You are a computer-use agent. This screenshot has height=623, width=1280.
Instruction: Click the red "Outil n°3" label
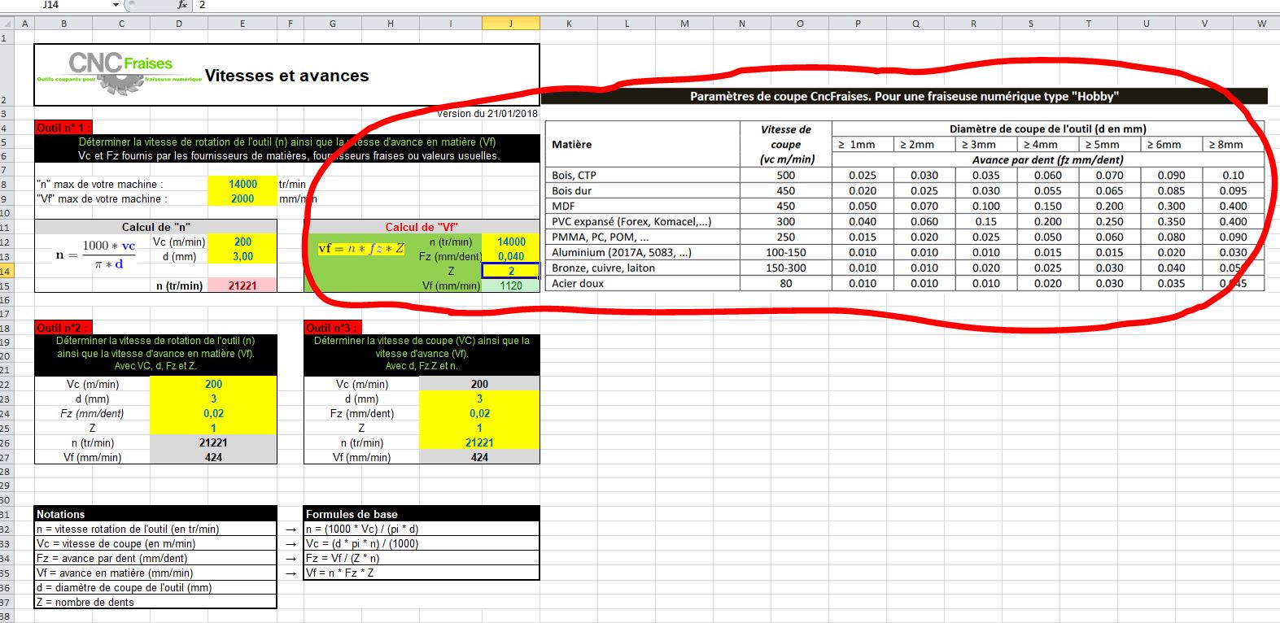click(332, 328)
